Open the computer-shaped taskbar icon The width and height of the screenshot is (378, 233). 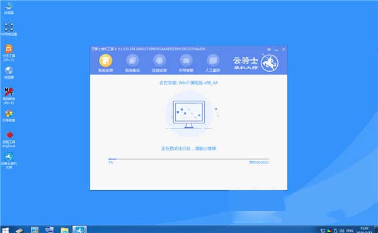(49, 230)
